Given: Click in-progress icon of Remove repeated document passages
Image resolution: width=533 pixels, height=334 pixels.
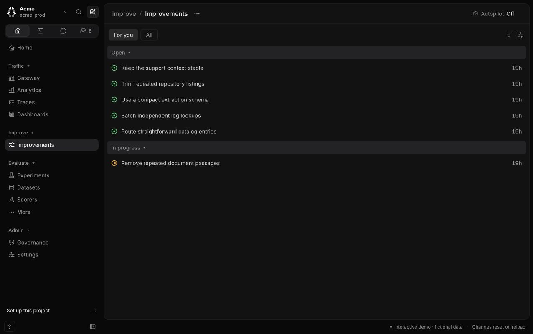Looking at the screenshot, I should tap(114, 163).
